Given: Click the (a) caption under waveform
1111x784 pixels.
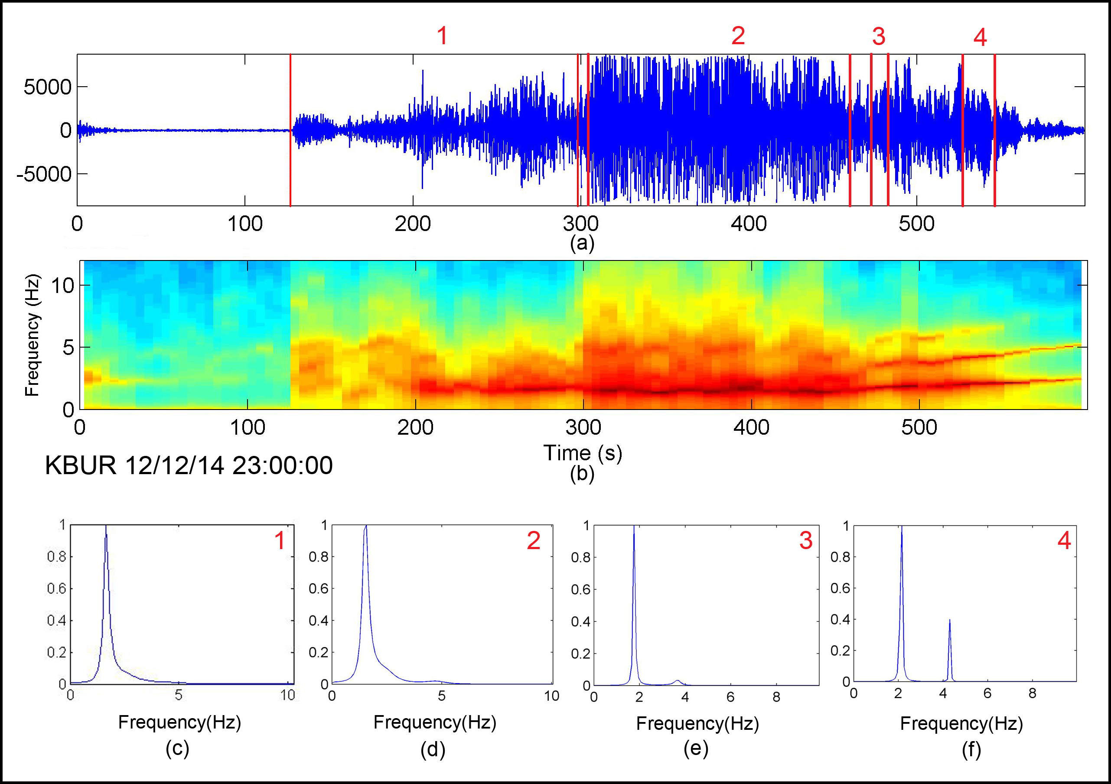Looking at the screenshot, I should click(582, 243).
